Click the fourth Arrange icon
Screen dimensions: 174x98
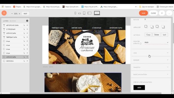163,27
